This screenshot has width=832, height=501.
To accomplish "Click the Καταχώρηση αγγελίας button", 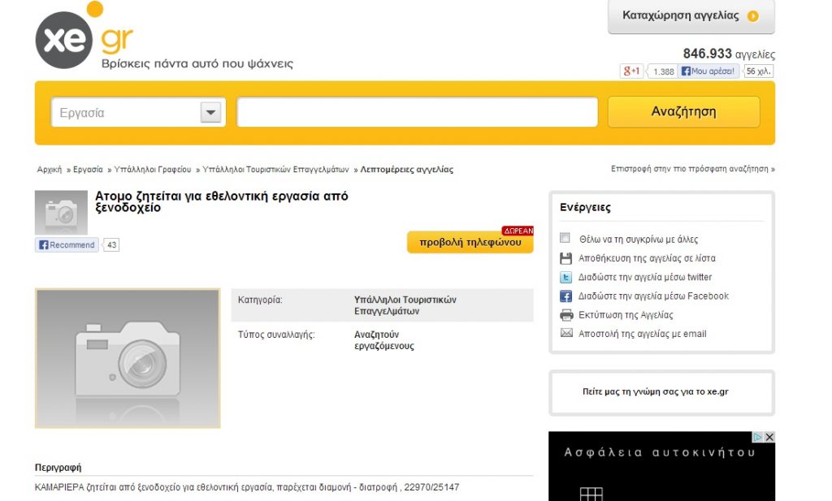I will click(691, 16).
